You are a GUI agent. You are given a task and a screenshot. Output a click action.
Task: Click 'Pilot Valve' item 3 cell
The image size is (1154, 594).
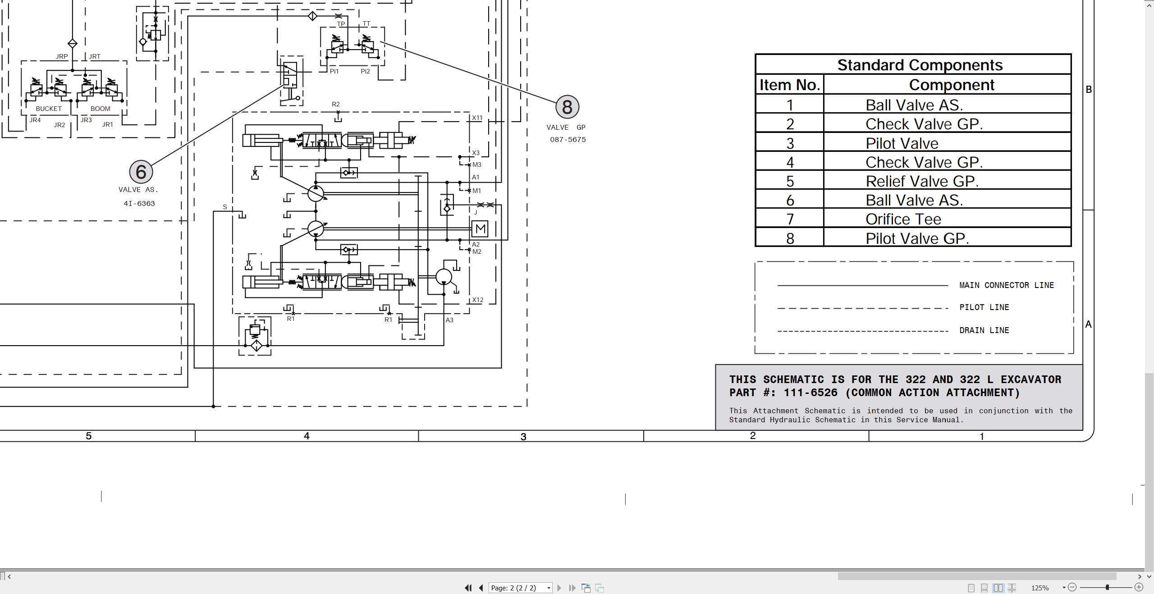947,143
